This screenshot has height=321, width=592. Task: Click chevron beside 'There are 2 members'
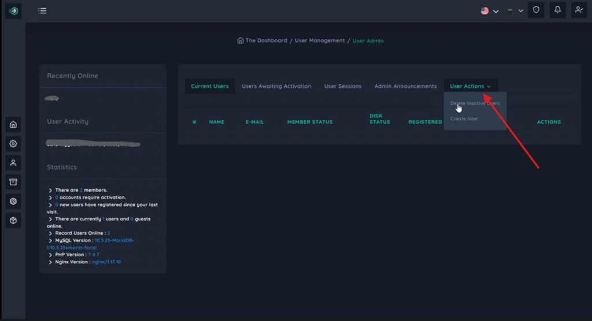(50, 190)
